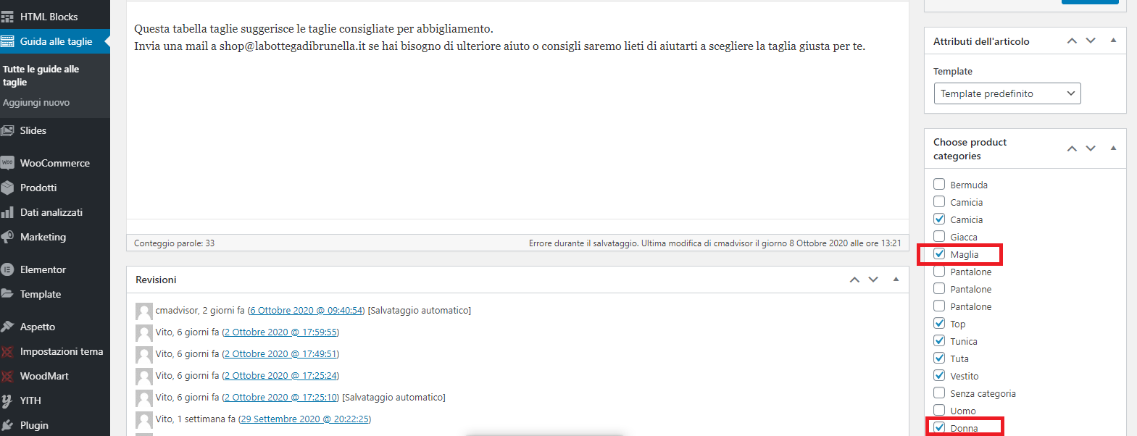The height and width of the screenshot is (436, 1137).
Task: Open WooCommerce icon in sidebar
Action: pyautogui.click(x=7, y=163)
